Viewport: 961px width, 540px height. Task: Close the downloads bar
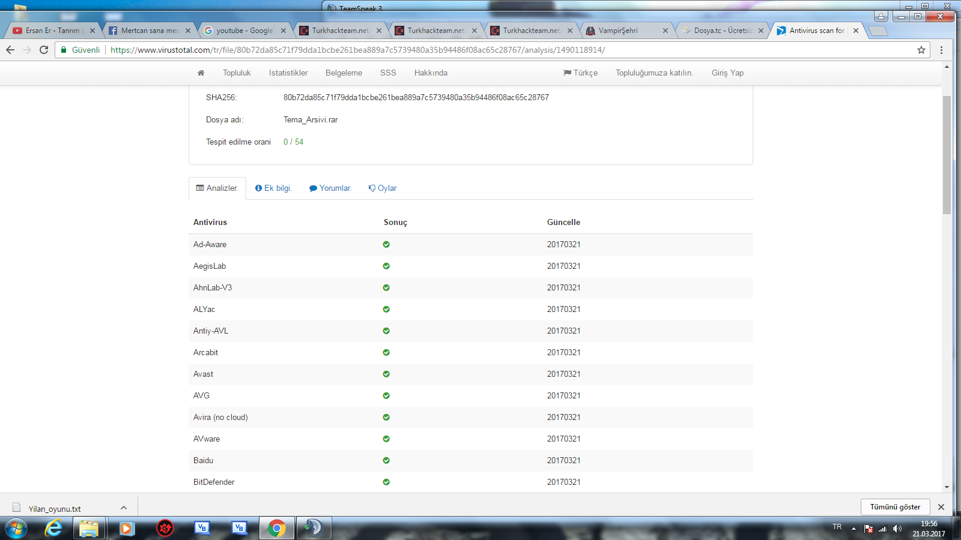[941, 507]
